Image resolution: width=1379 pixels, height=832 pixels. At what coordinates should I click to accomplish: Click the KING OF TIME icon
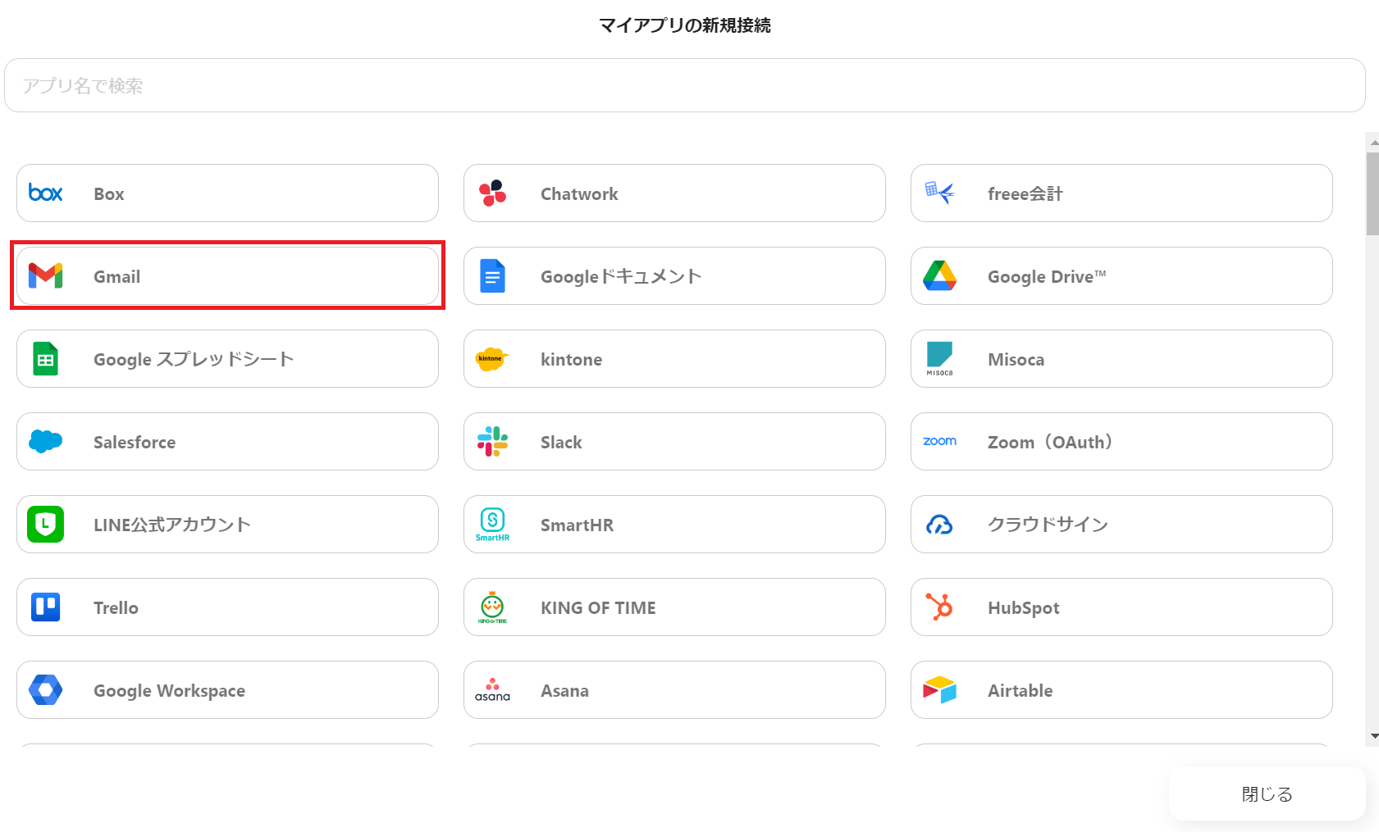tap(492, 607)
